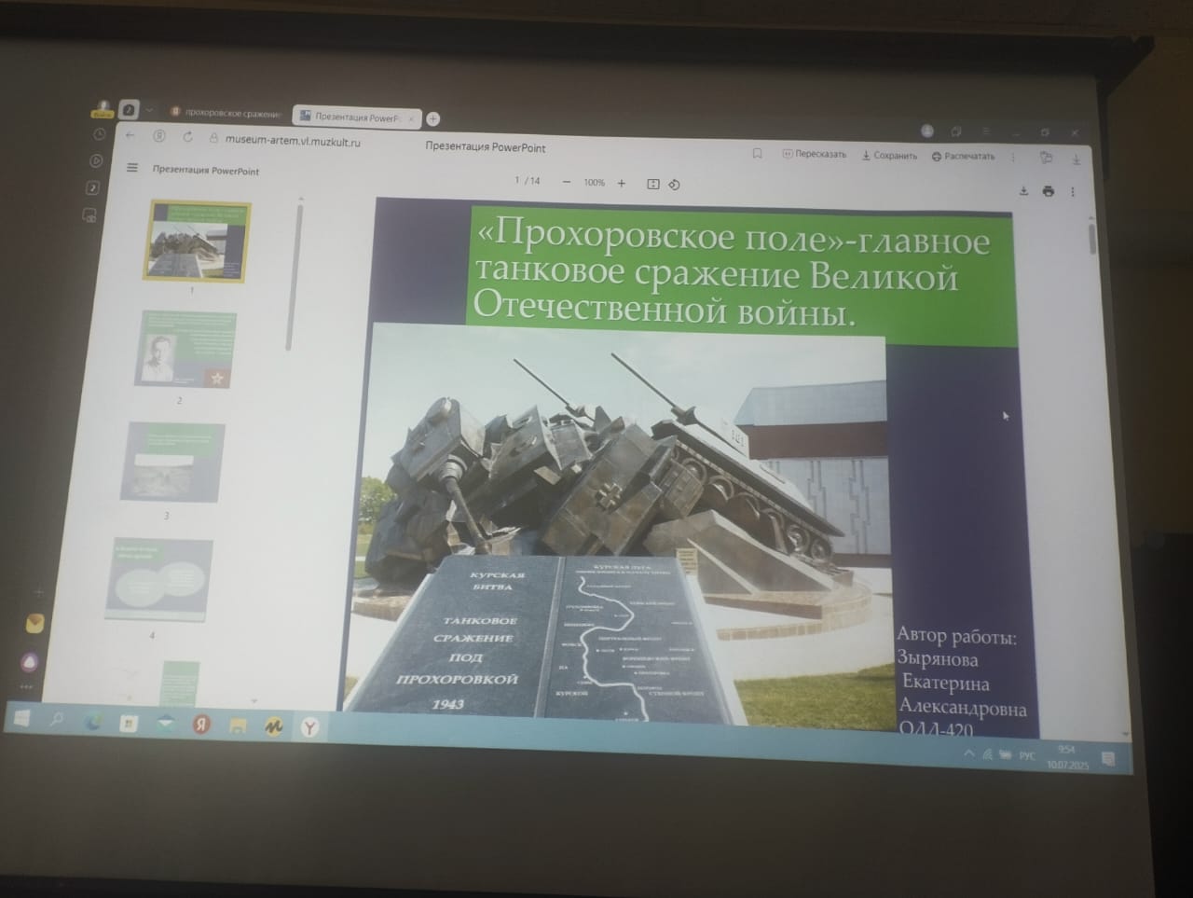Screen dimensions: 1193x898
Task: Open the browser sidebar history clock icon
Action: click(x=100, y=134)
